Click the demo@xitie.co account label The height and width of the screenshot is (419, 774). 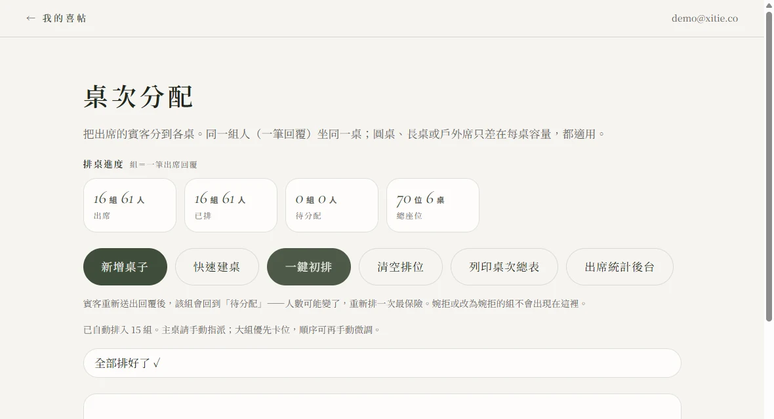pyautogui.click(x=704, y=18)
